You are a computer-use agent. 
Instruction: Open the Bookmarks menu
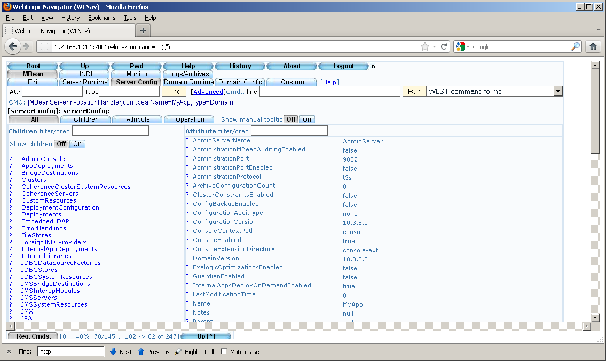pos(101,18)
